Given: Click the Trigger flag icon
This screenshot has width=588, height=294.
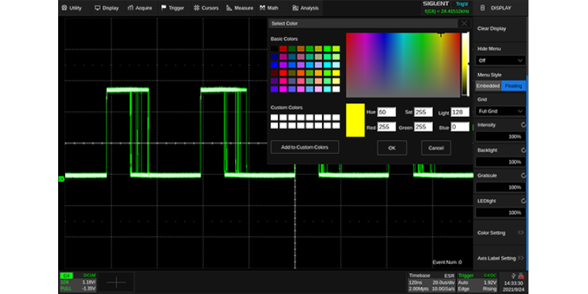Looking at the screenshot, I should coord(164,8).
